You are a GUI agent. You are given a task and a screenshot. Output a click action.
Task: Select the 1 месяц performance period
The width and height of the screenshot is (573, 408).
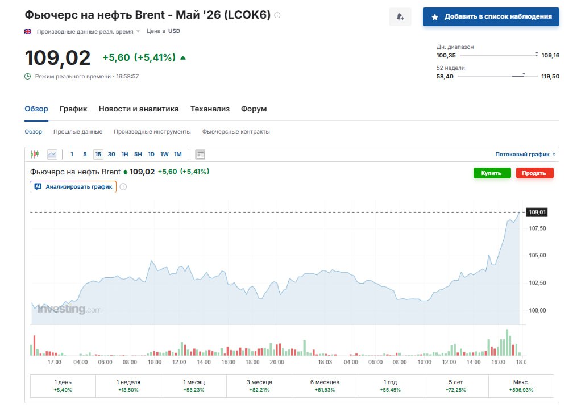(194, 386)
